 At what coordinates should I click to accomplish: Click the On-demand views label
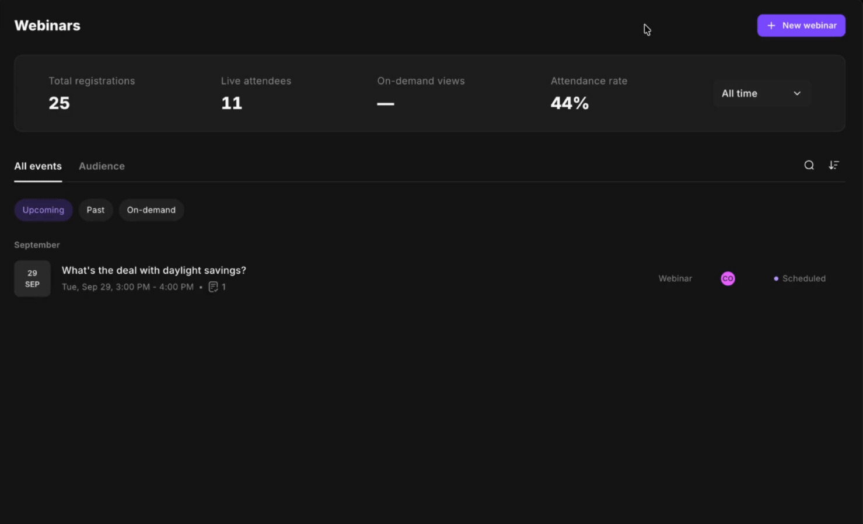point(421,81)
